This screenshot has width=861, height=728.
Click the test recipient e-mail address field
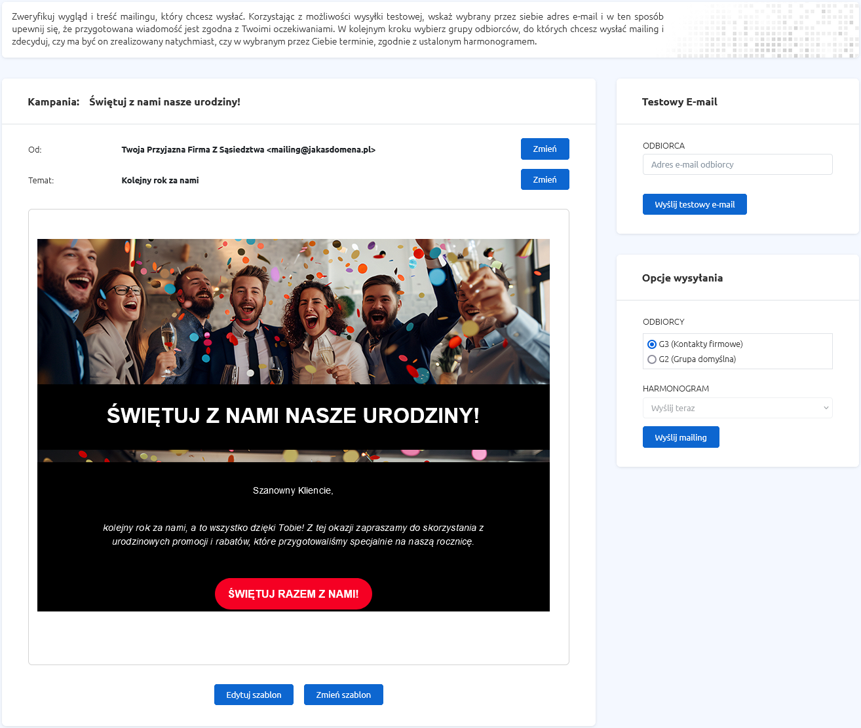(737, 164)
